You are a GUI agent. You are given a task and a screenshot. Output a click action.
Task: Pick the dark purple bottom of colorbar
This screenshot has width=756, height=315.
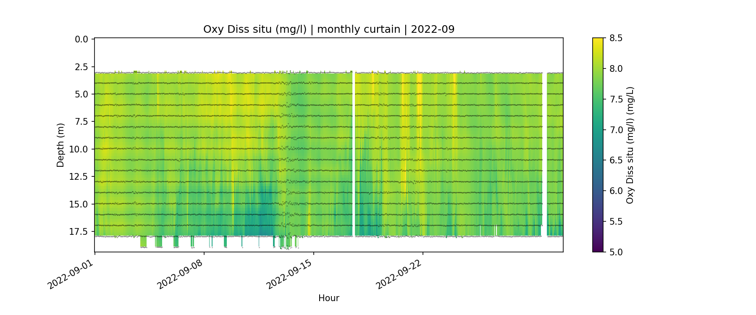pos(598,249)
